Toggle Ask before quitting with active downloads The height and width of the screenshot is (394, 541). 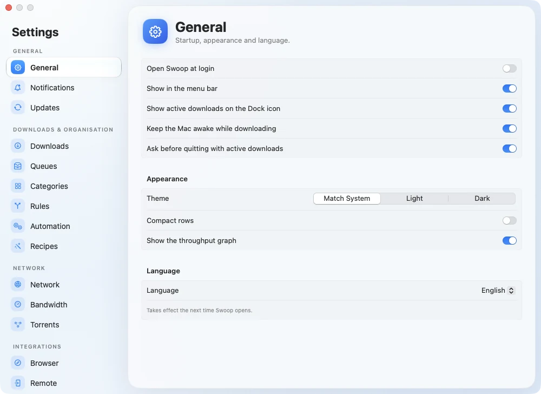[509, 148]
